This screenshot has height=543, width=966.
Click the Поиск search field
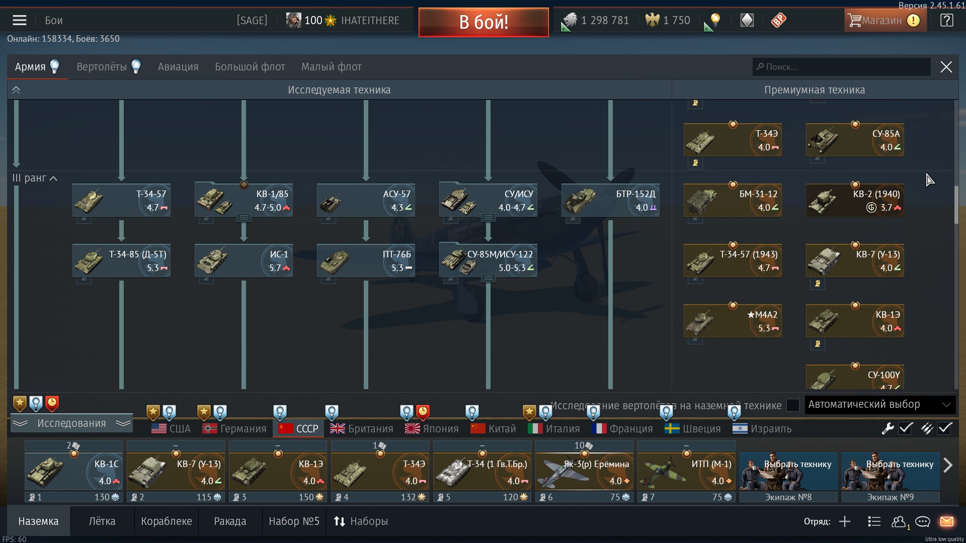842,67
